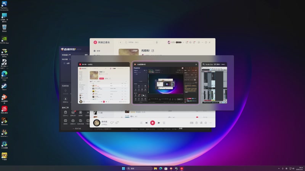Open 更多功能 at bottom of live companion
The height and width of the screenshot is (171, 305).
77,128
